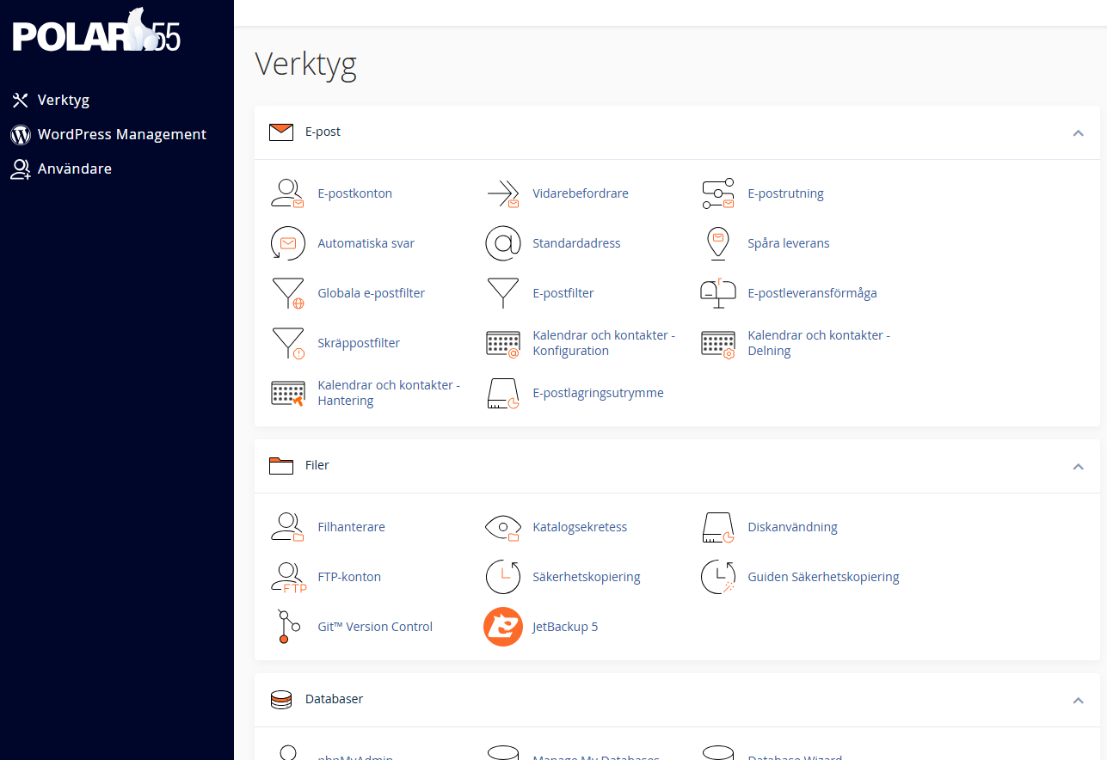The width and height of the screenshot is (1107, 760).
Task: Click the orange JetBackup 5 icon
Action: coord(503,627)
